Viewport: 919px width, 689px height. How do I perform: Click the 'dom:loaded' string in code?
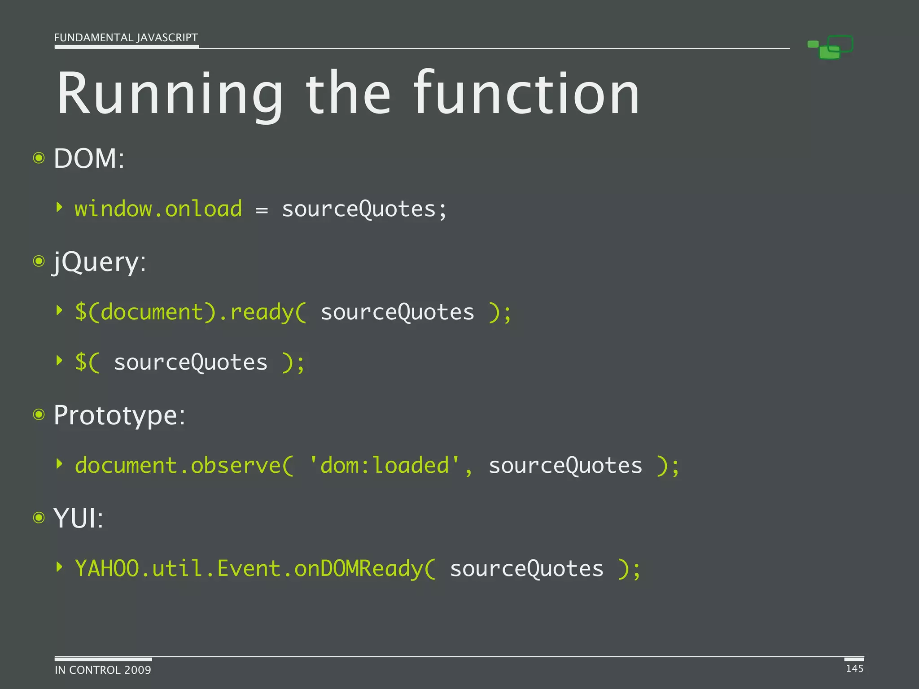coord(385,466)
